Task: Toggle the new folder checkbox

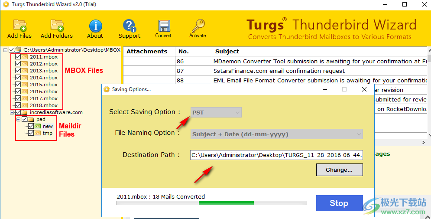Action: [31, 126]
